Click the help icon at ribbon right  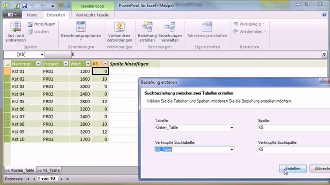click(324, 14)
